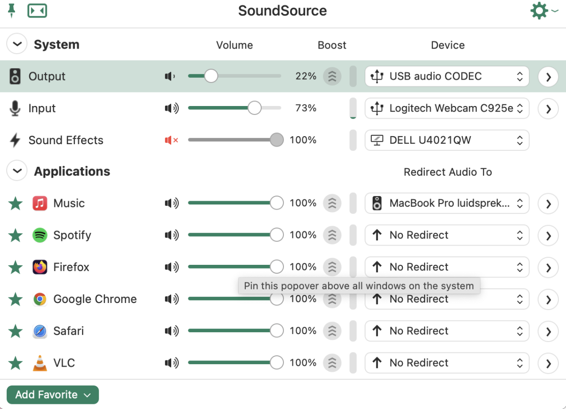Open Google Chrome No Redirect dropdown
566x409 pixels.
[x=447, y=299]
